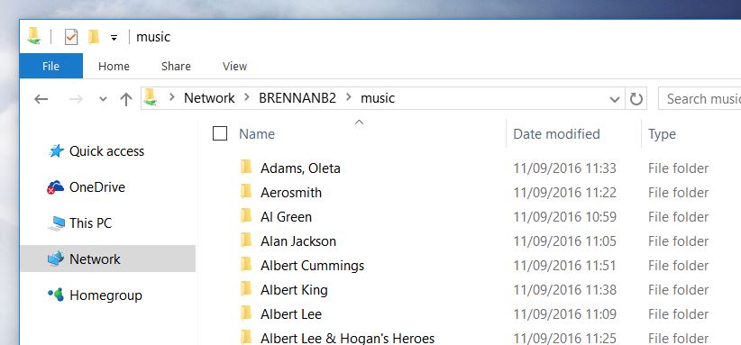Click the folder icon beside Albert Cummings
Screen dimensions: 741x345
point(246,264)
